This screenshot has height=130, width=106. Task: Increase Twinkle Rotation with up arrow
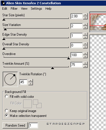click(31, 80)
